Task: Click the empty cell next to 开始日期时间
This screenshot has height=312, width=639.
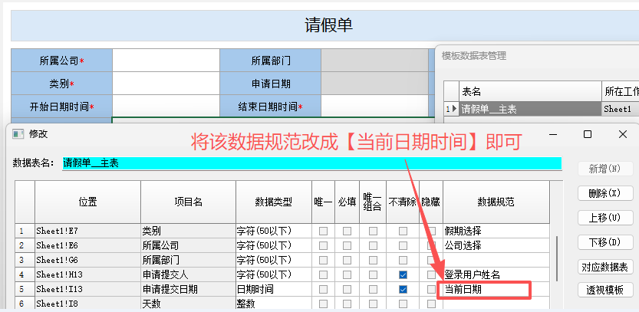Action: click(166, 107)
